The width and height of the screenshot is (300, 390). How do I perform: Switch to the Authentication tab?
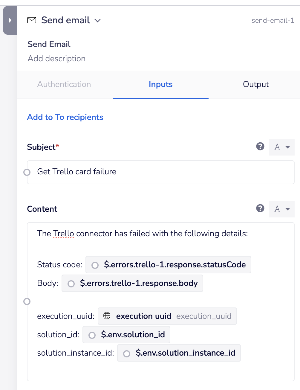(x=64, y=84)
